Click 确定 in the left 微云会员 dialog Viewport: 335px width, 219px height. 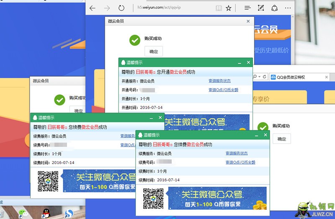pos(78,110)
